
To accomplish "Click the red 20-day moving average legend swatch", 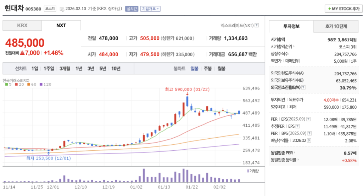I will [16, 85].
